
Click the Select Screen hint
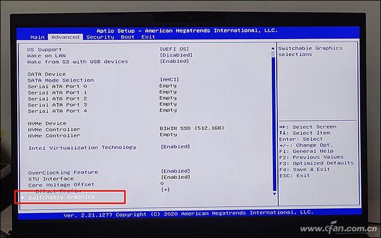tap(308, 127)
